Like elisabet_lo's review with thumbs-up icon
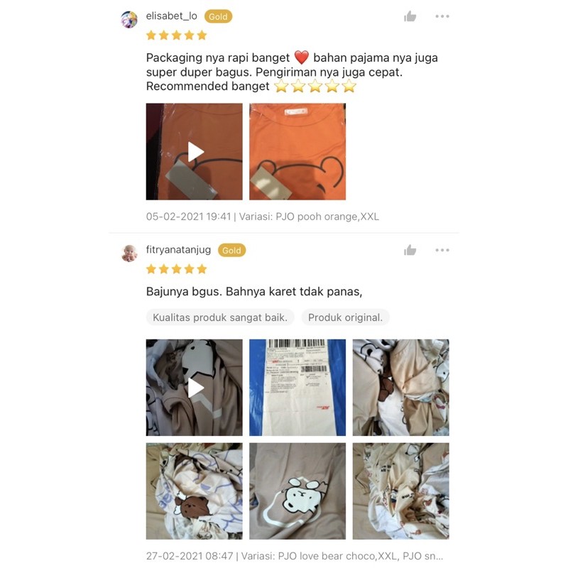 tap(410, 16)
